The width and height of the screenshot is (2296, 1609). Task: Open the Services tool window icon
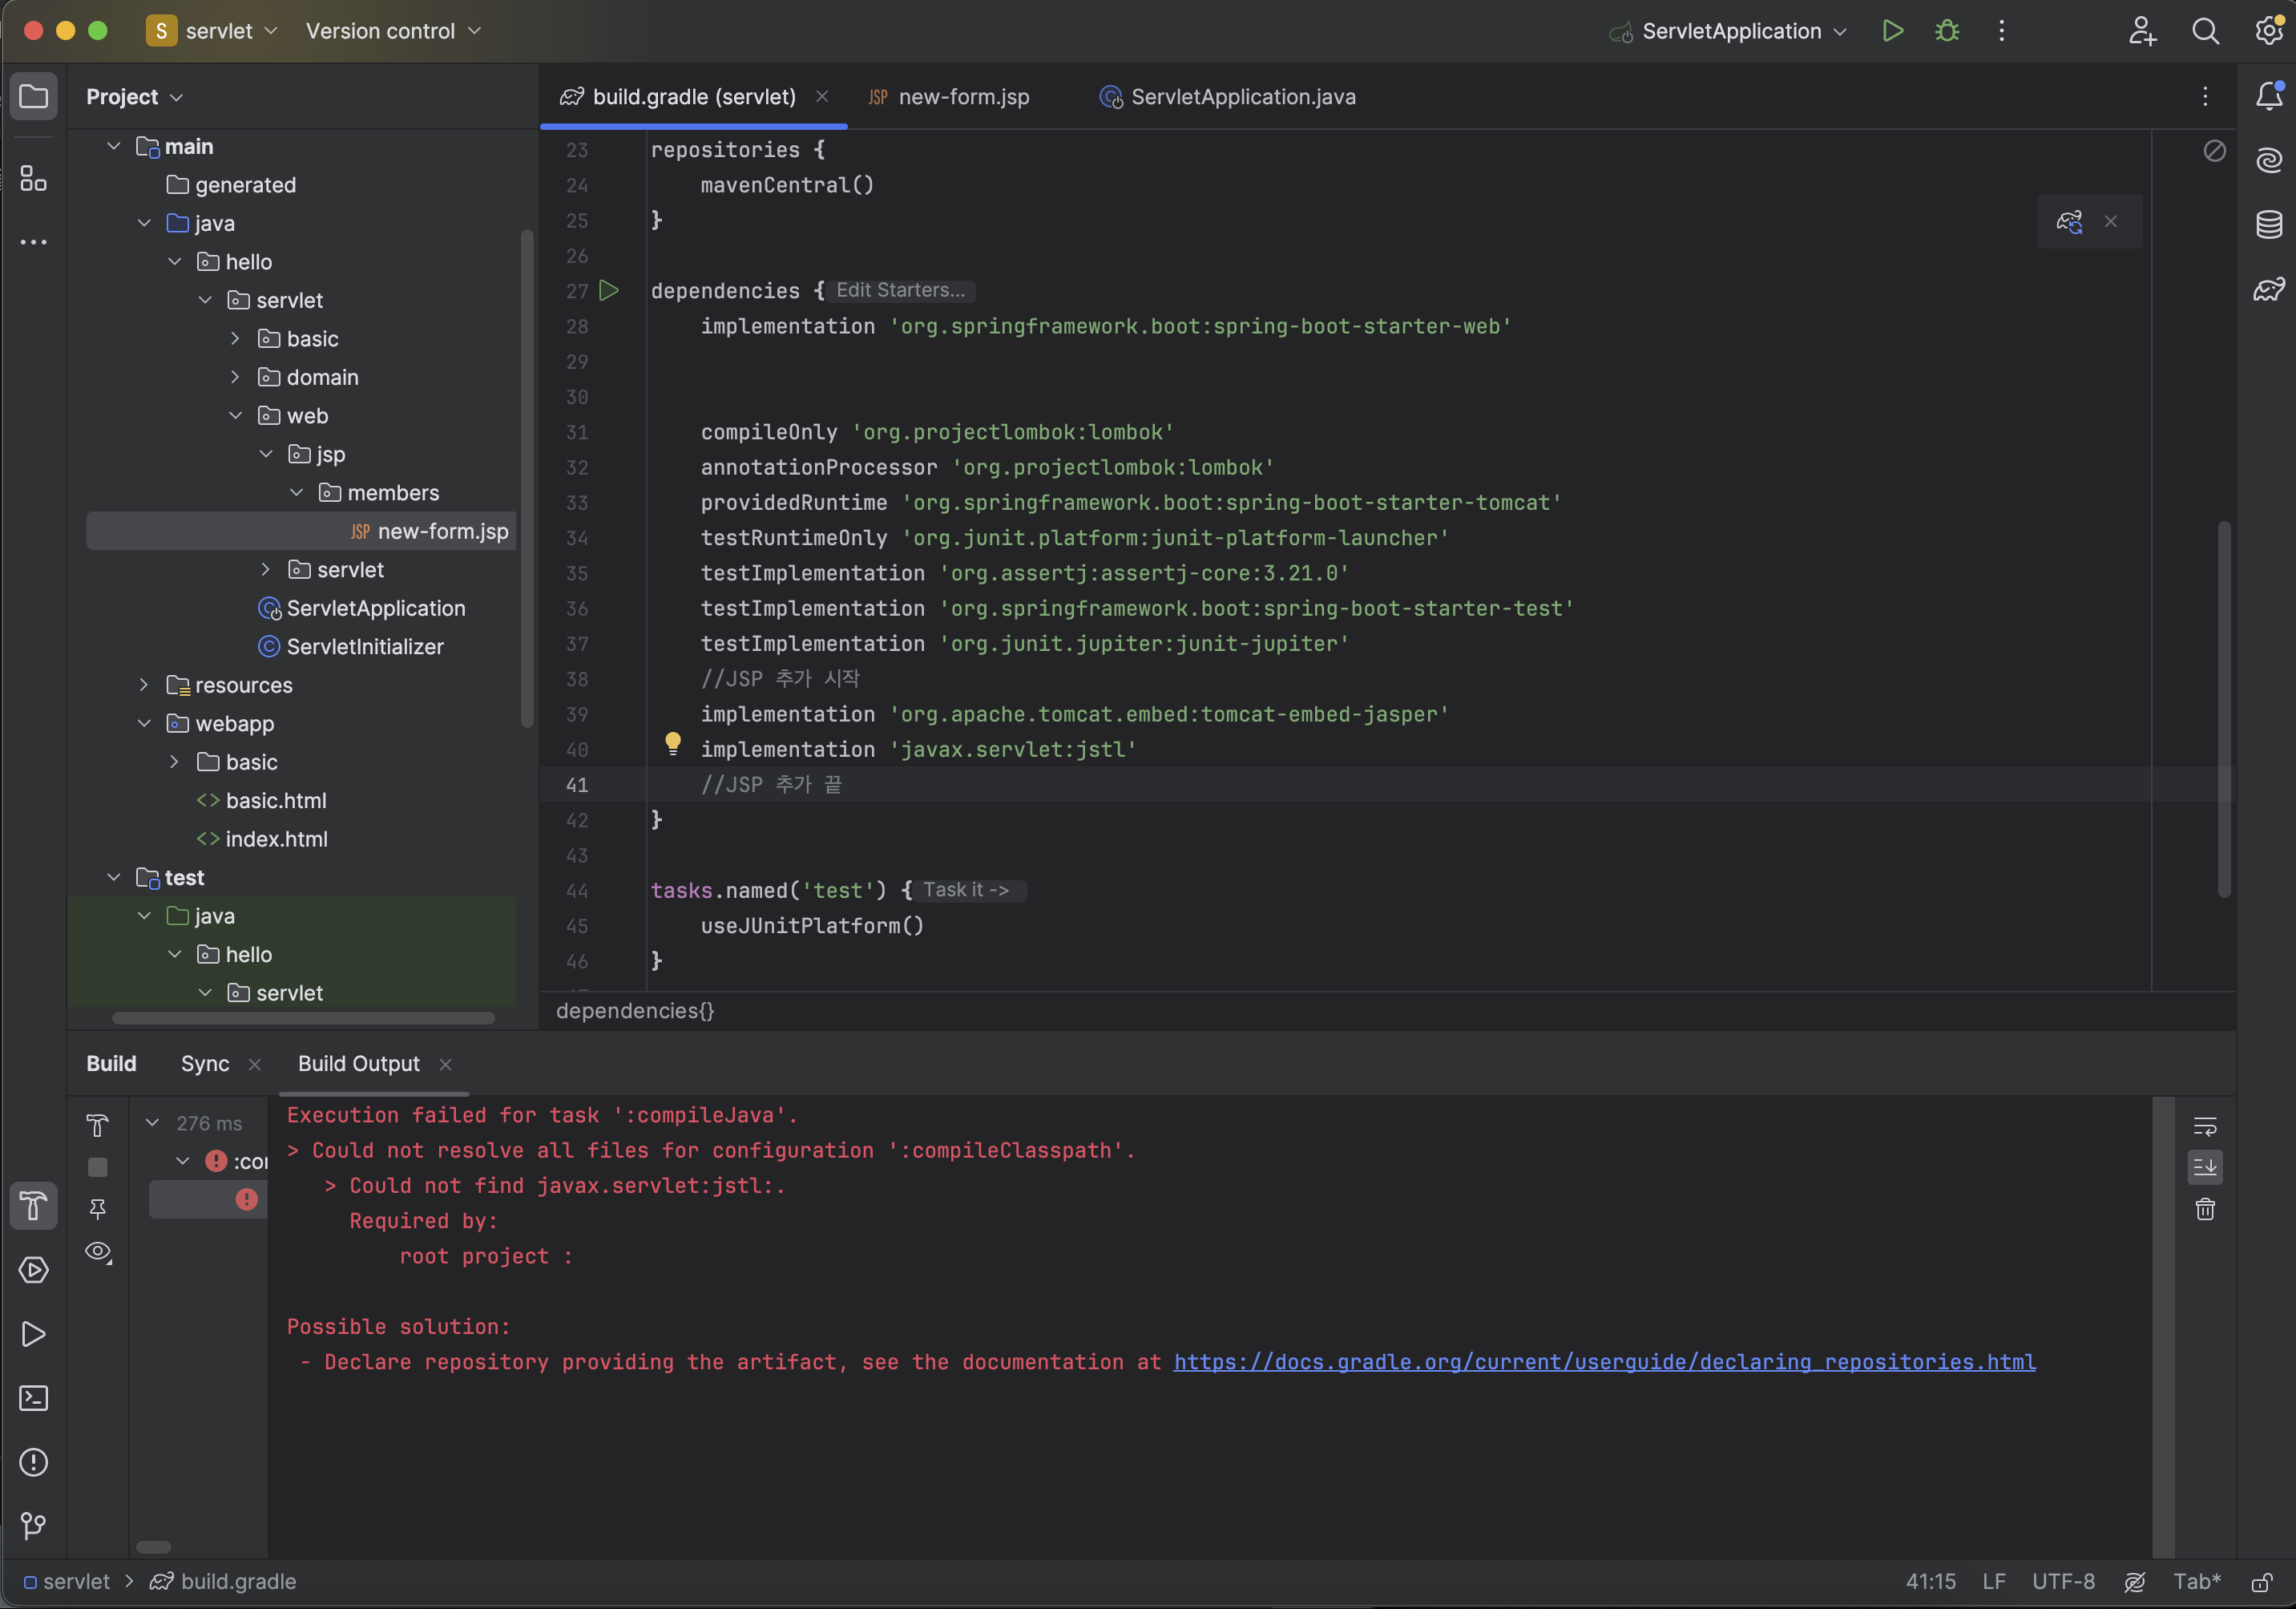(x=34, y=1270)
